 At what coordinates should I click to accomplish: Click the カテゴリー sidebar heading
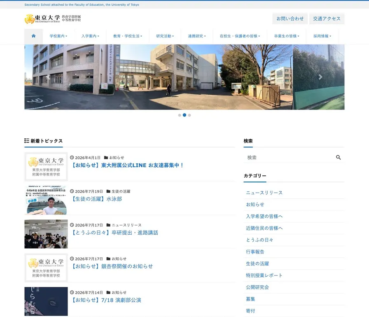pyautogui.click(x=255, y=176)
